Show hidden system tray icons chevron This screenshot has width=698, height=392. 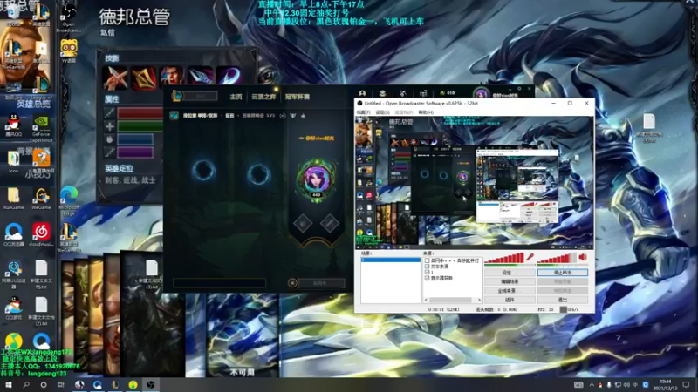592,385
